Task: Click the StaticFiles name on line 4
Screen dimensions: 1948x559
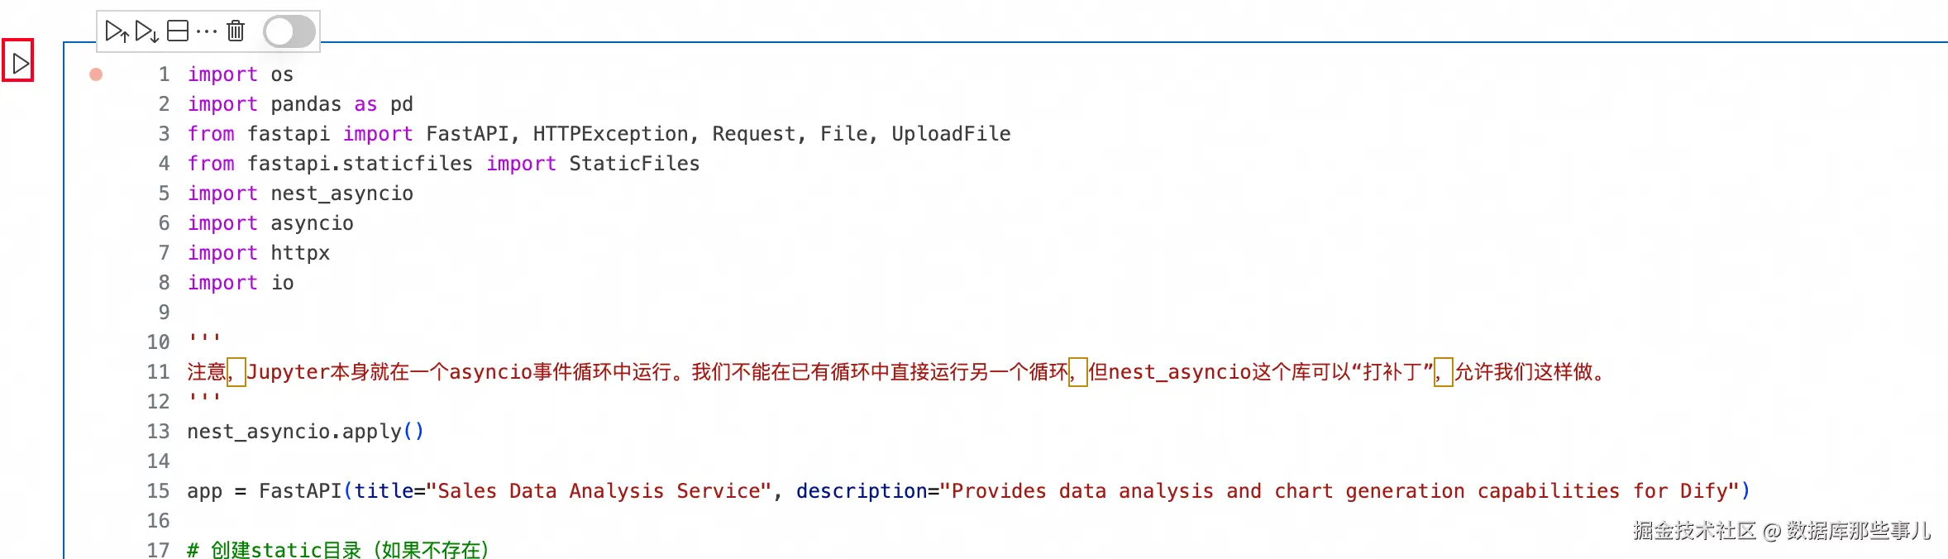Action: (x=634, y=164)
